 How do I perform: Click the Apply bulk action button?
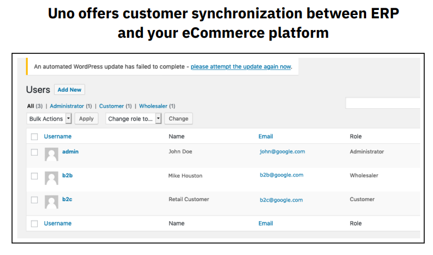pos(86,118)
